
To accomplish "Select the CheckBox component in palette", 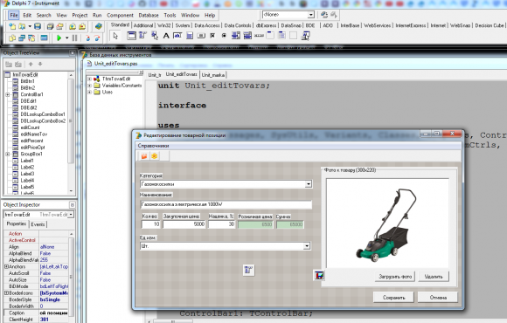I will (x=212, y=36).
